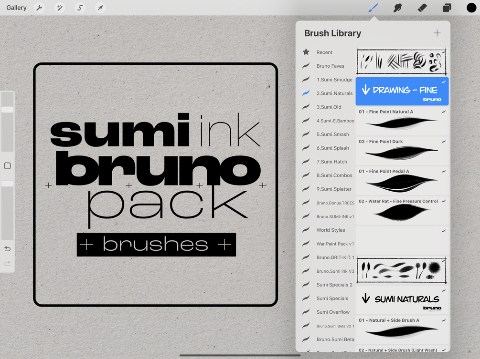The width and height of the screenshot is (480, 359).
Task: Tap the brush icon beside 7.Sumi.Hatch
Action: click(306, 161)
